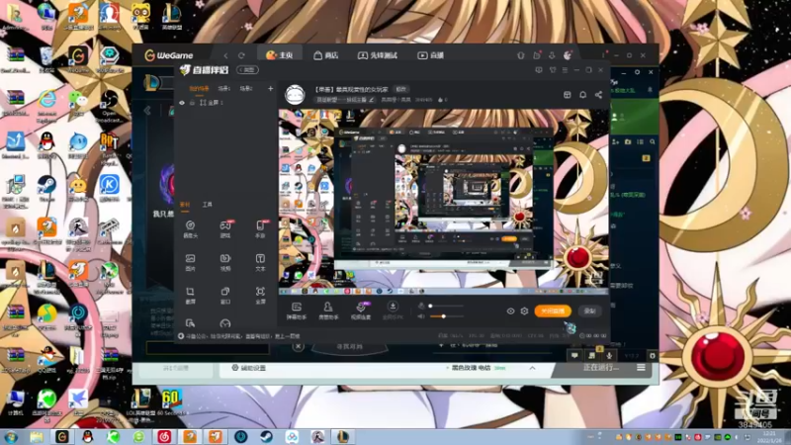
Task: Open the danmaku assistant below the preview
Action: click(297, 311)
